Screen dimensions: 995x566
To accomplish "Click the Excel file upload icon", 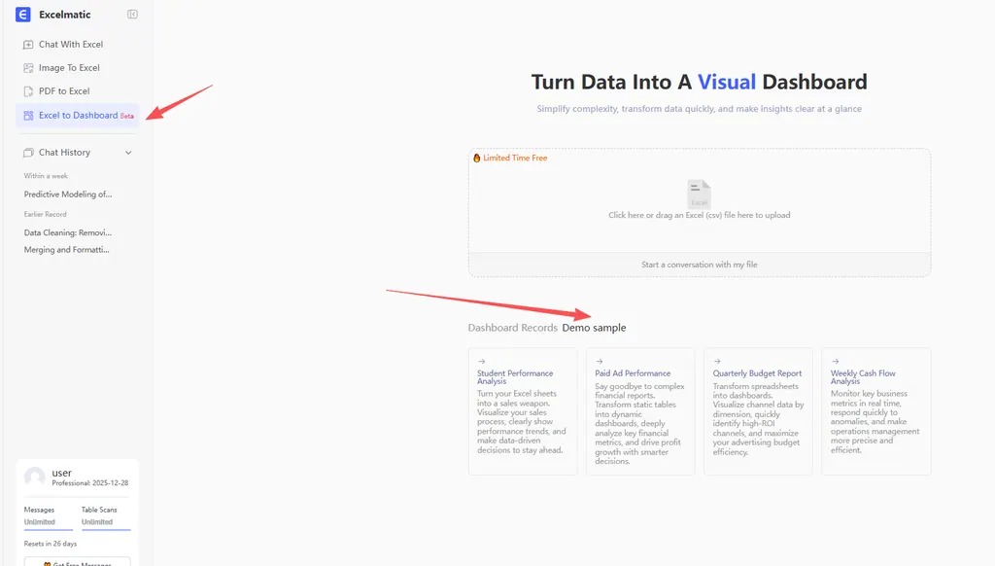I will (x=699, y=194).
